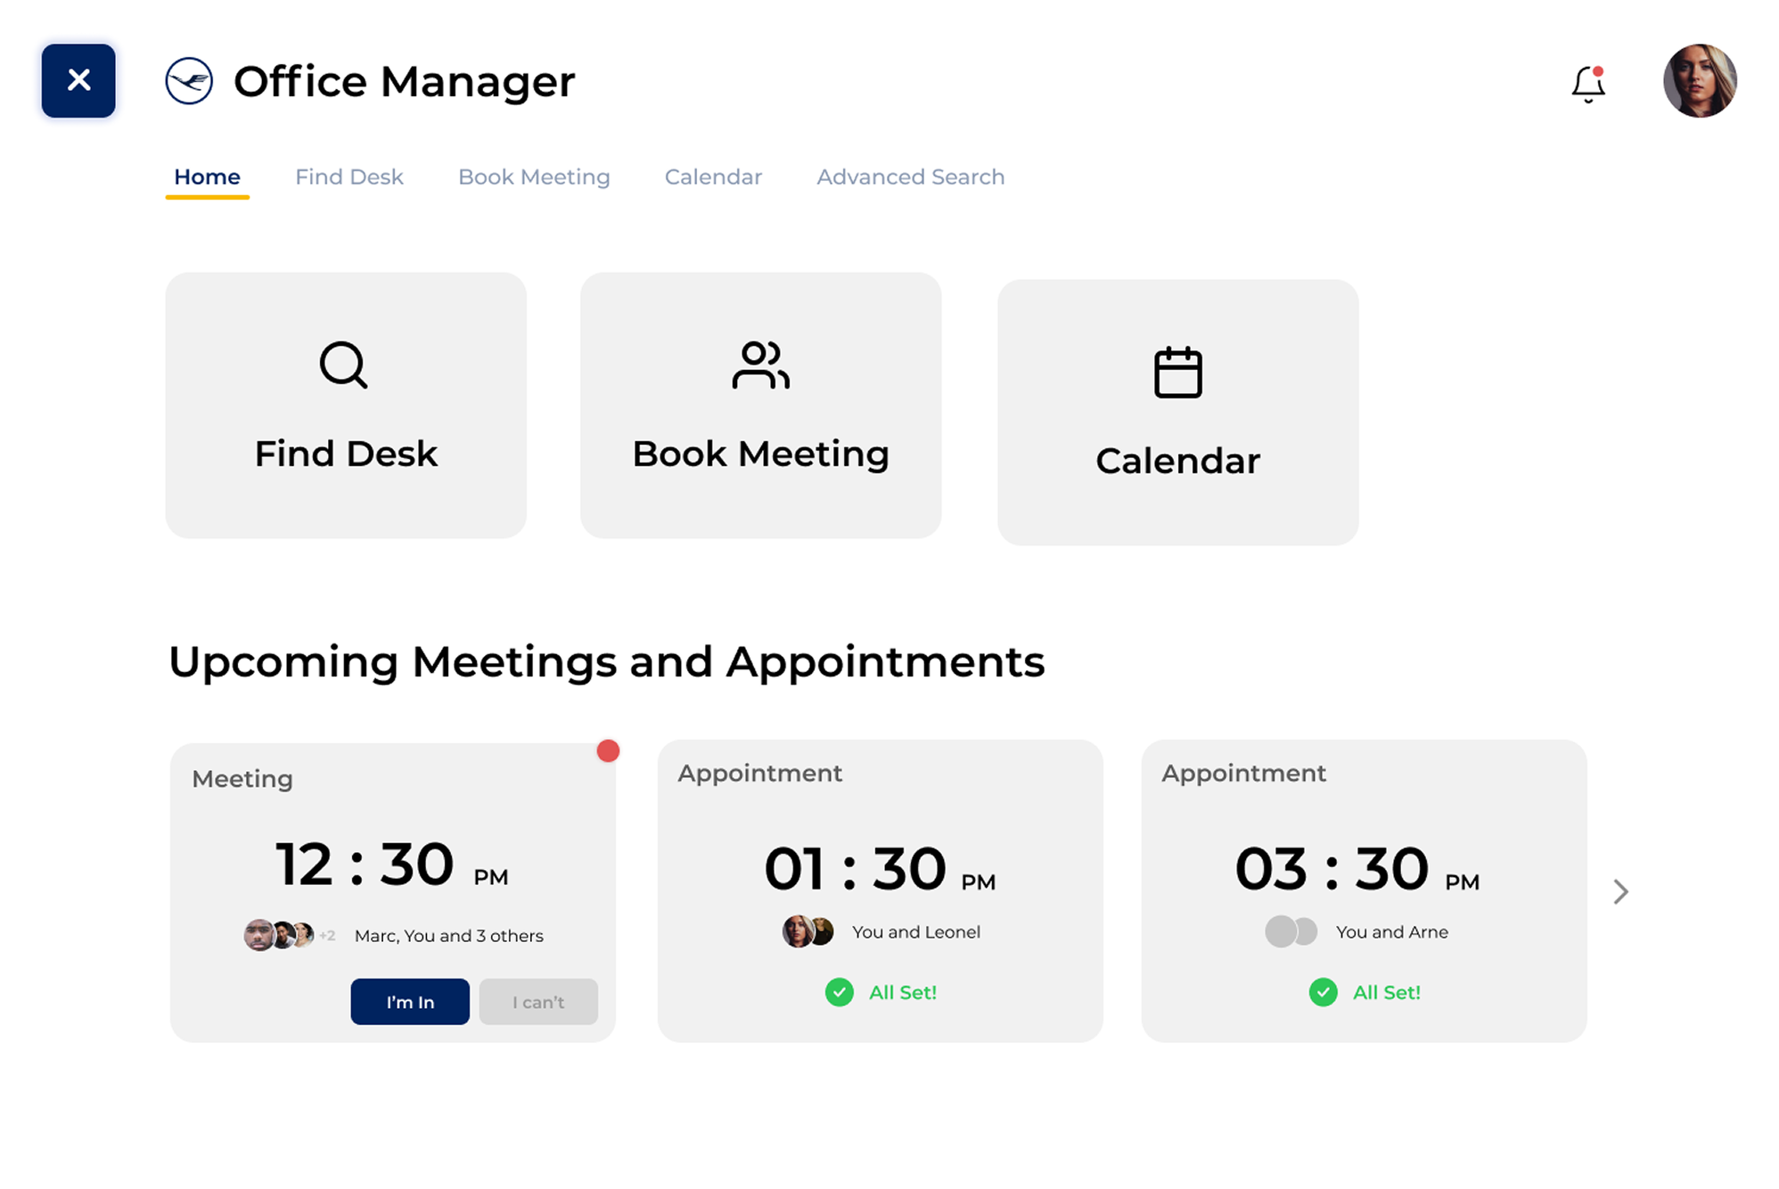This screenshot has width=1779, height=1189.
Task: Click participant avatars on 12:30 meeting
Action: (x=280, y=935)
